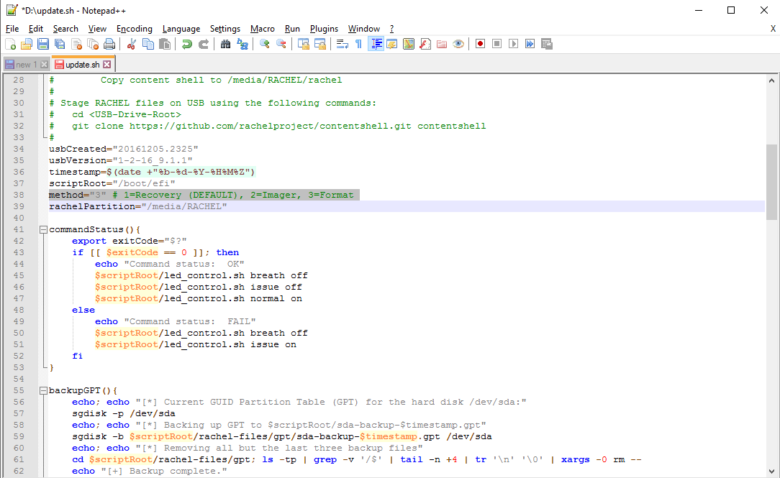780x478 pixels.
Task: Zoom in with the magnifier plus icon
Action: [x=264, y=45]
